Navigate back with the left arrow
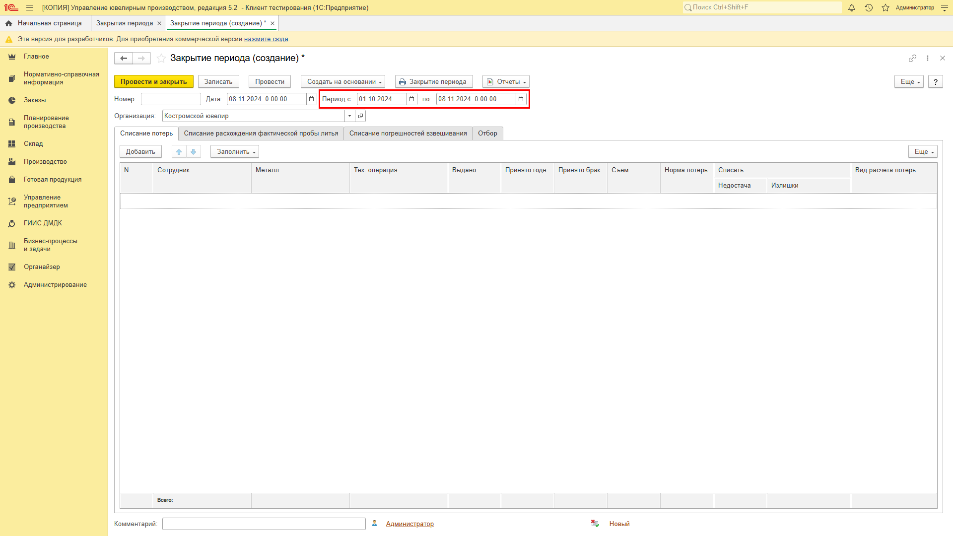The width and height of the screenshot is (953, 536). pos(124,58)
